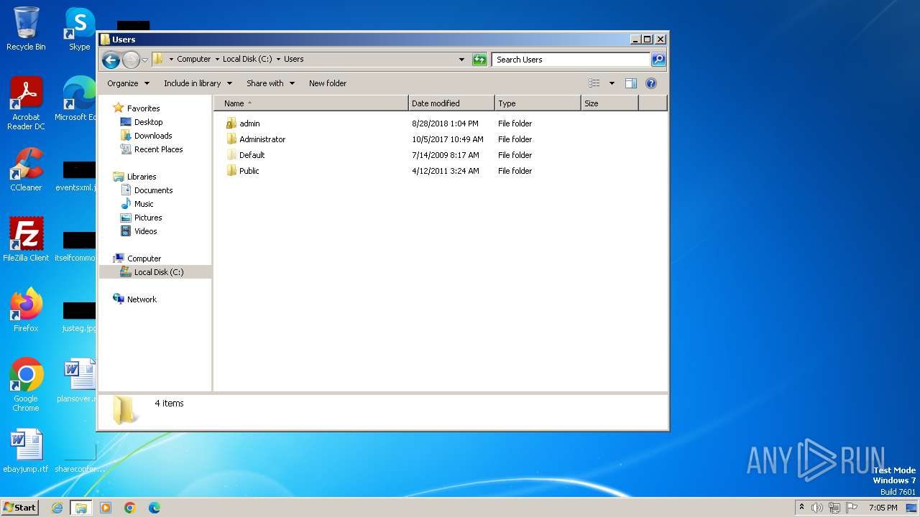Open the Include in library menu
The image size is (920, 517).
(198, 83)
